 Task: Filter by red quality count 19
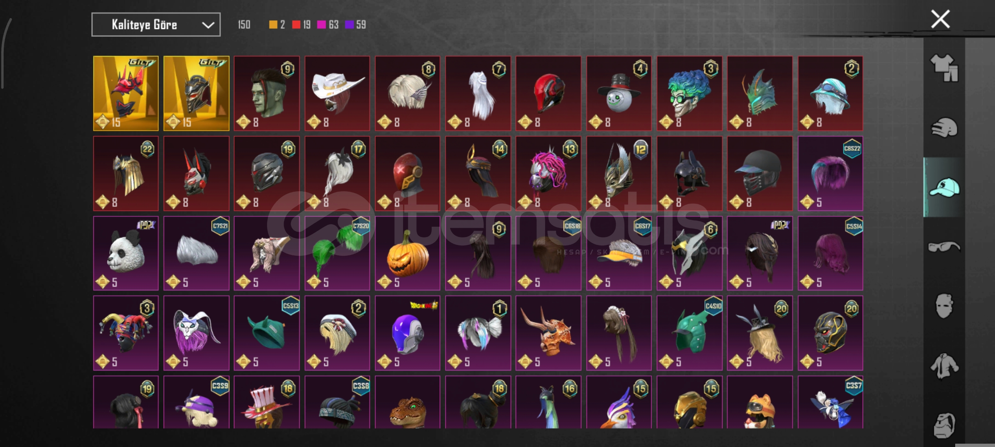(x=301, y=25)
